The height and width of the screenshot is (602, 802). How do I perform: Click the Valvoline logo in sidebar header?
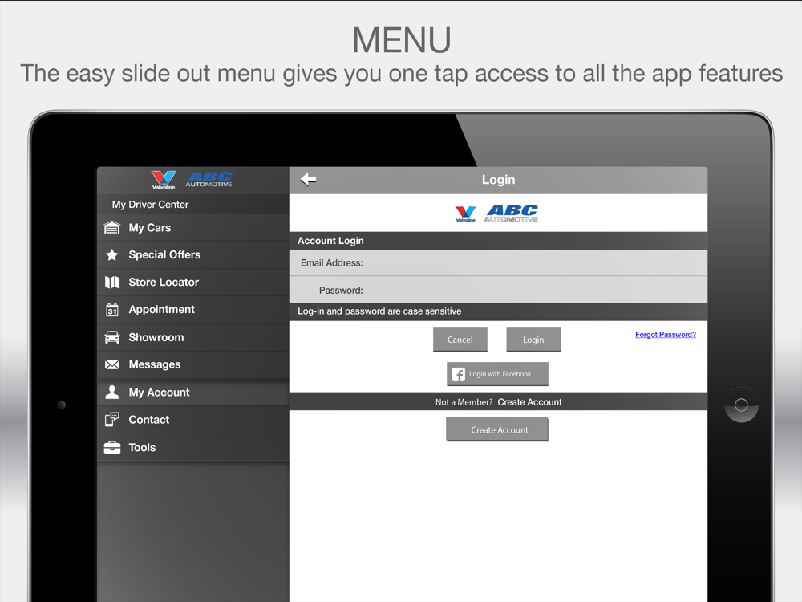164,180
